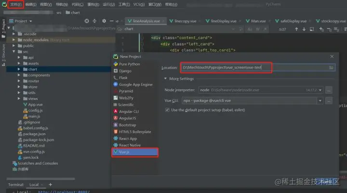The width and height of the screenshot is (347, 193).
Task: Switch to the linecopy.vue tab
Action: pyautogui.click(x=185, y=21)
